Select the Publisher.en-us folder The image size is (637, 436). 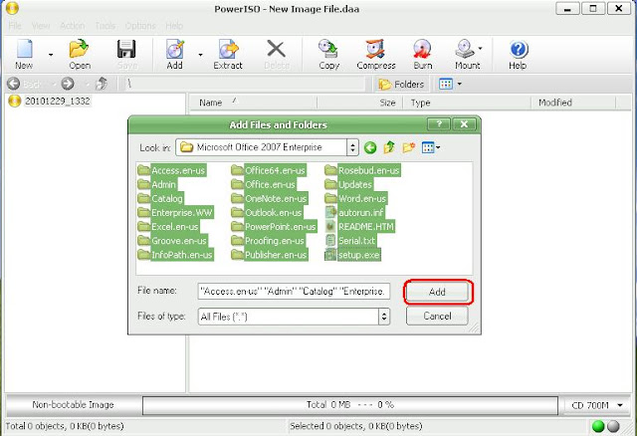(x=270, y=255)
